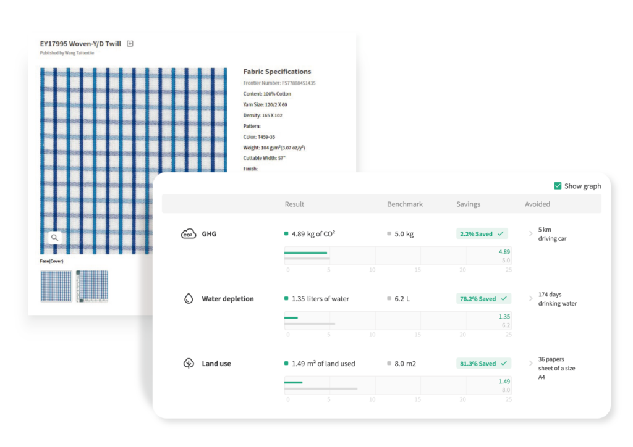This screenshot has width=633, height=447.
Task: Click the GHG CO2 cloud icon
Action: tap(188, 234)
